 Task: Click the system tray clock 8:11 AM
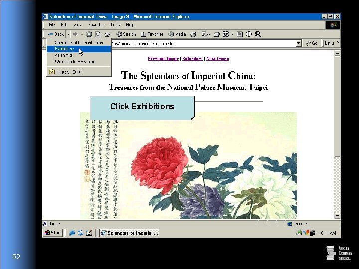pyautogui.click(x=328, y=233)
